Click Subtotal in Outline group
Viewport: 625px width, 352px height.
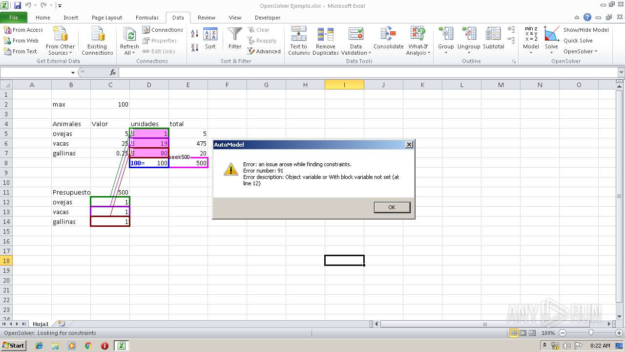(493, 39)
